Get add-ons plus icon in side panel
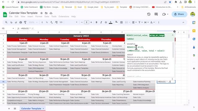This screenshot has height=111, width=198. click(x=194, y=68)
